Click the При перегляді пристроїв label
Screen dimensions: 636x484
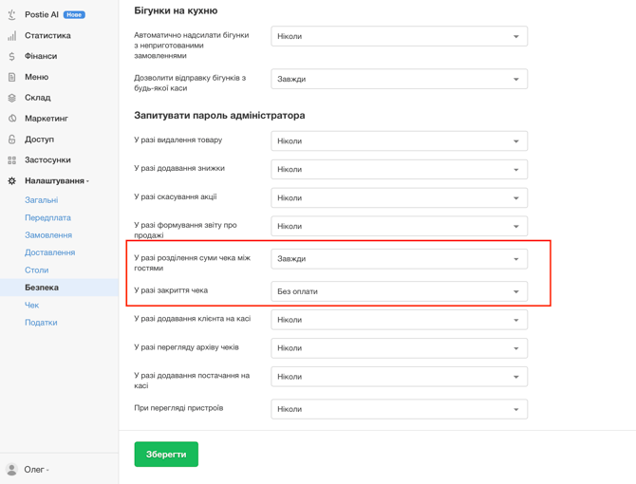click(178, 408)
